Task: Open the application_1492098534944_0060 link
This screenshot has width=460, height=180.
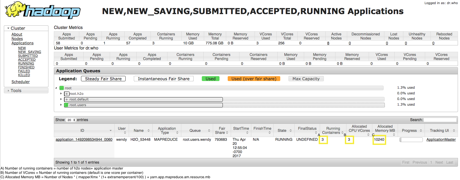Action: 84,139
